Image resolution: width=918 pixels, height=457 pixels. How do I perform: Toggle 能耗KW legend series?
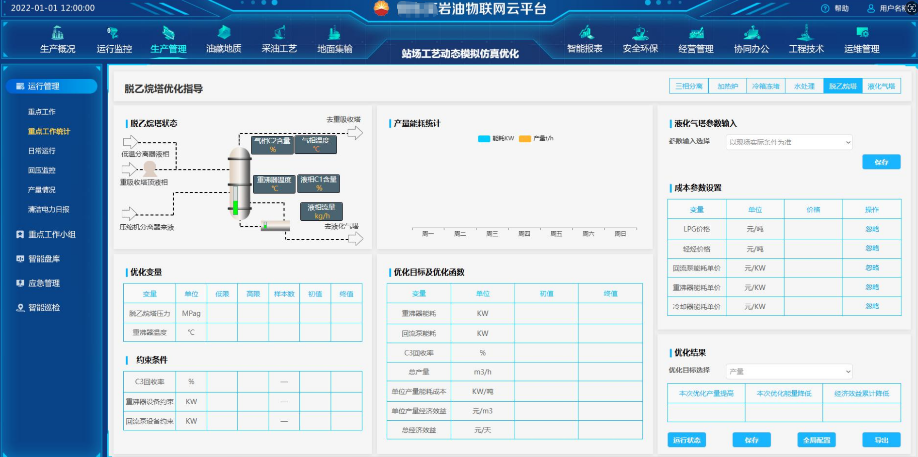495,139
